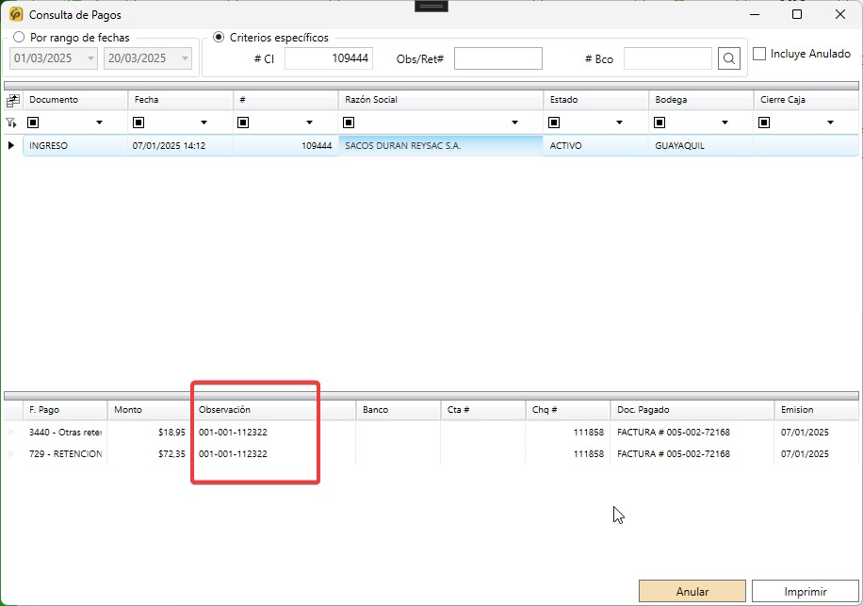Click the # Bco input field
Image resolution: width=863 pixels, height=606 pixels.
pos(668,58)
